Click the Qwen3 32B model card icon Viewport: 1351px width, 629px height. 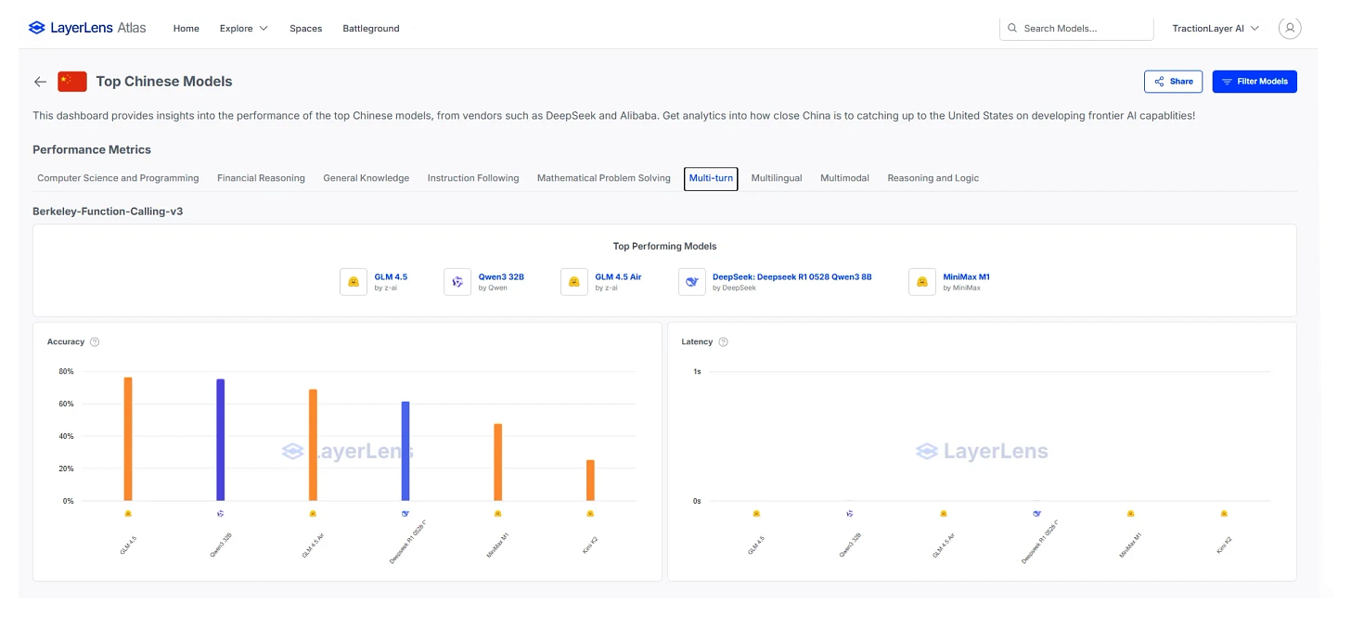tap(457, 282)
